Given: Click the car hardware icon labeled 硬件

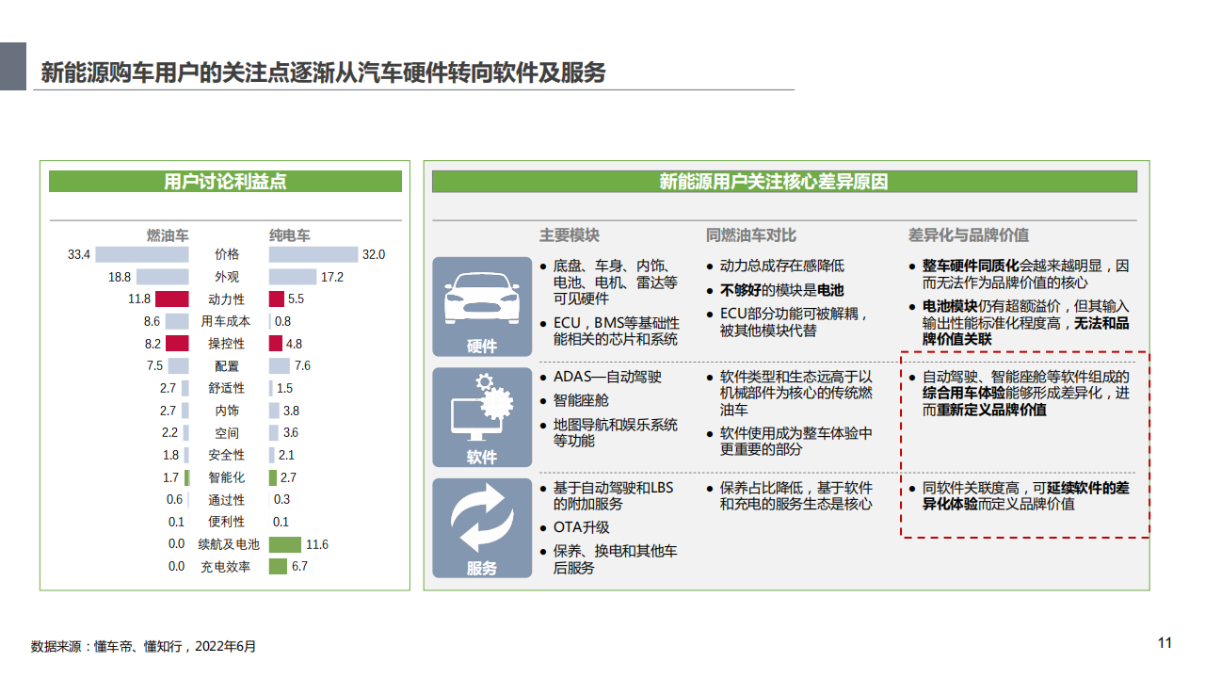Looking at the screenshot, I should tap(482, 307).
